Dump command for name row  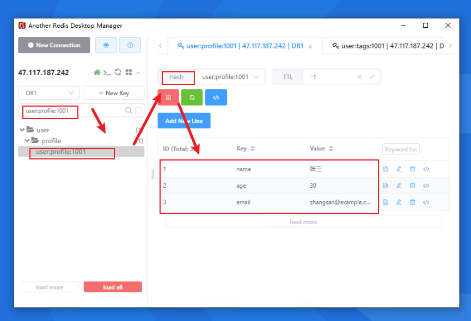(426, 169)
